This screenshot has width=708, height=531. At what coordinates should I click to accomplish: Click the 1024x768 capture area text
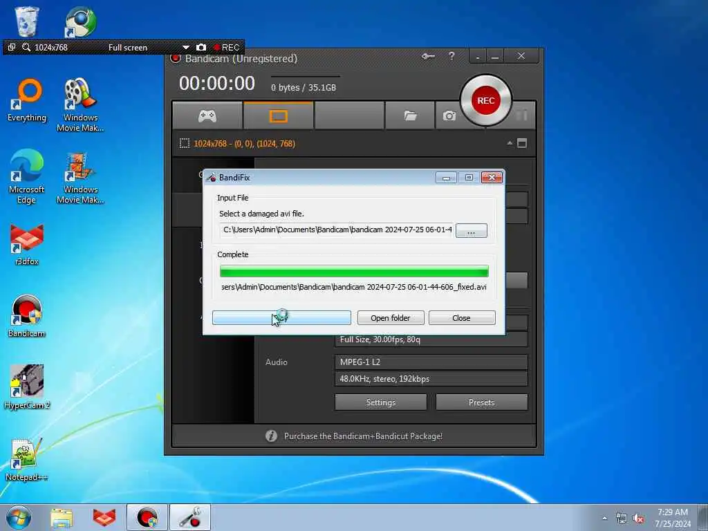coord(244,144)
